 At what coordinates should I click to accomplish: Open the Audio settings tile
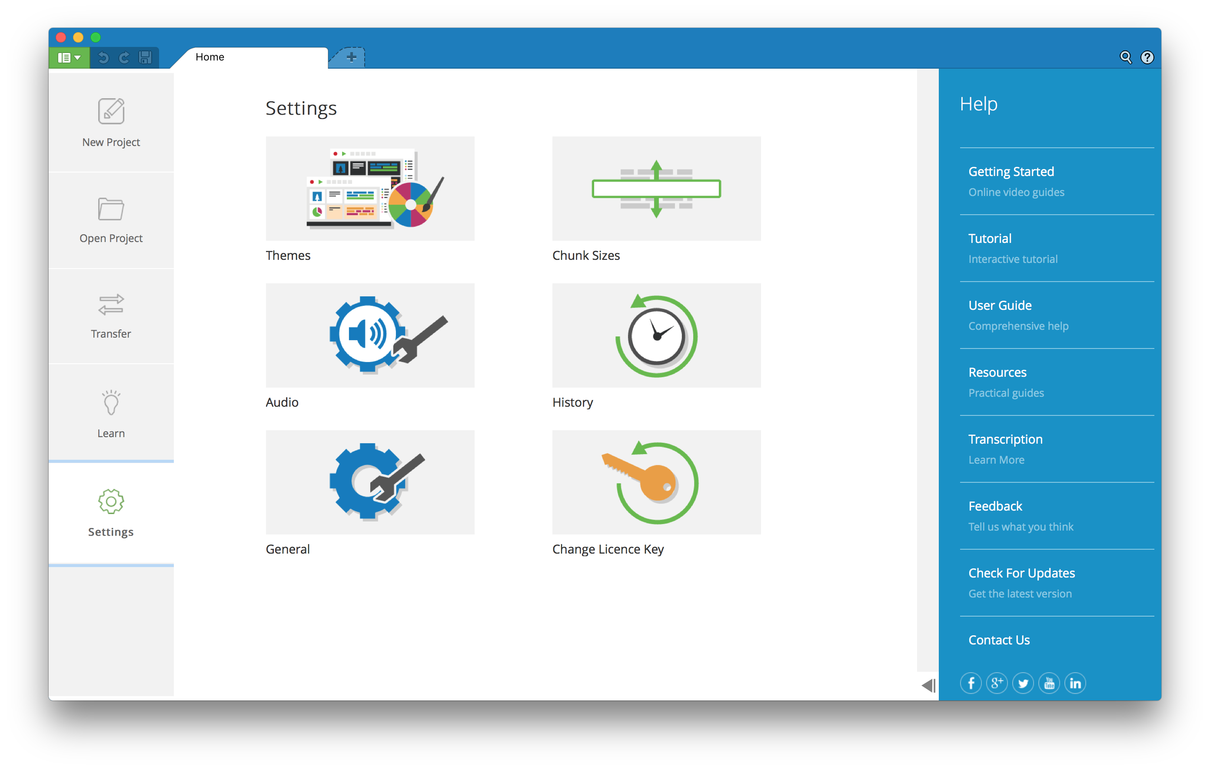pos(370,335)
